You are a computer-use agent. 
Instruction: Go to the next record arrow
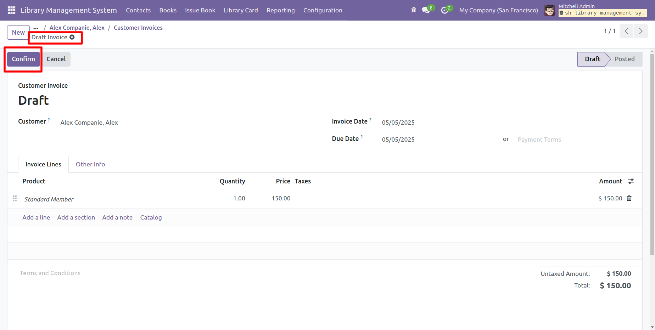click(x=640, y=31)
